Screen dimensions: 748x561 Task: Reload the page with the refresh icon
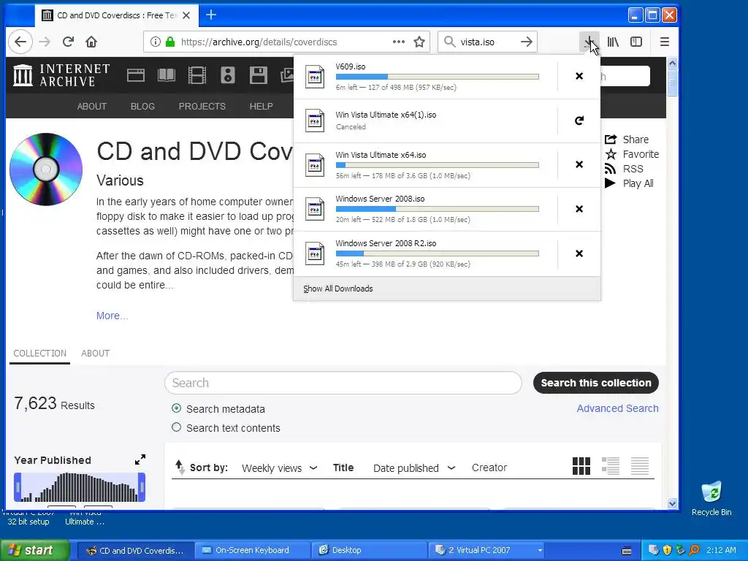[68, 42]
